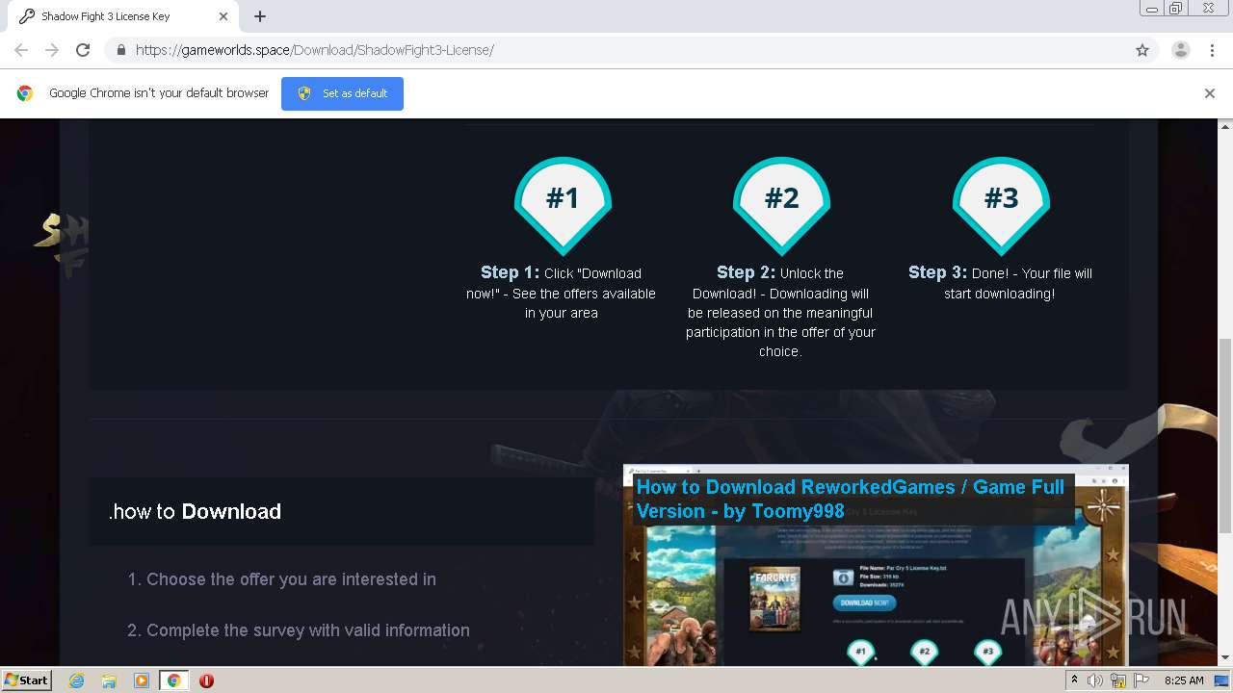Click the browser forward arrow
This screenshot has width=1233, height=693.
52,50
